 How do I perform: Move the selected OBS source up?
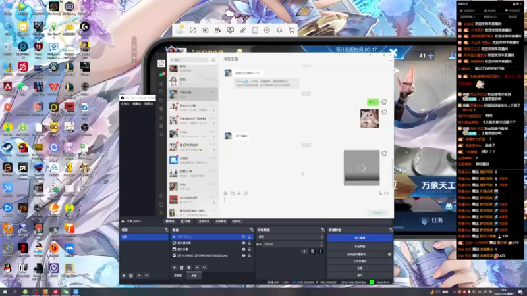(x=197, y=268)
